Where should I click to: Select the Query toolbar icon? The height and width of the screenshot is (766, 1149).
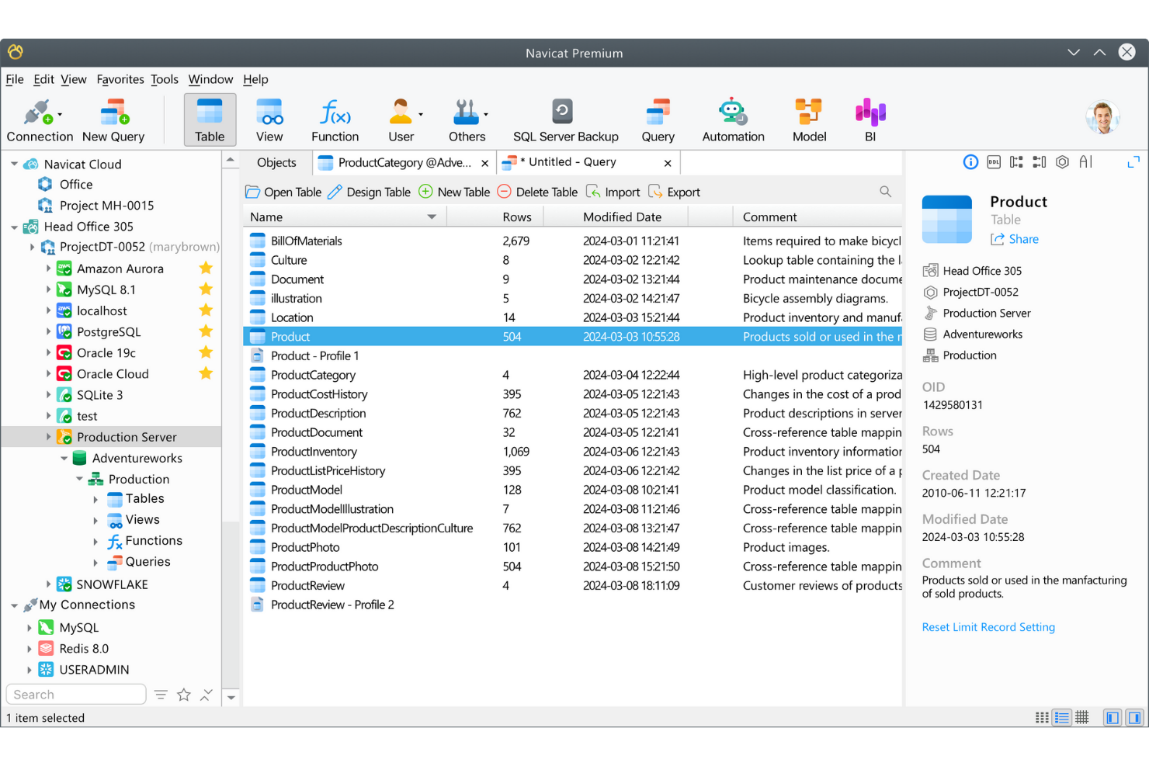click(x=658, y=119)
